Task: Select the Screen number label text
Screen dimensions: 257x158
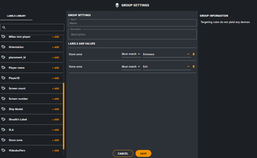Action: (x=18, y=99)
